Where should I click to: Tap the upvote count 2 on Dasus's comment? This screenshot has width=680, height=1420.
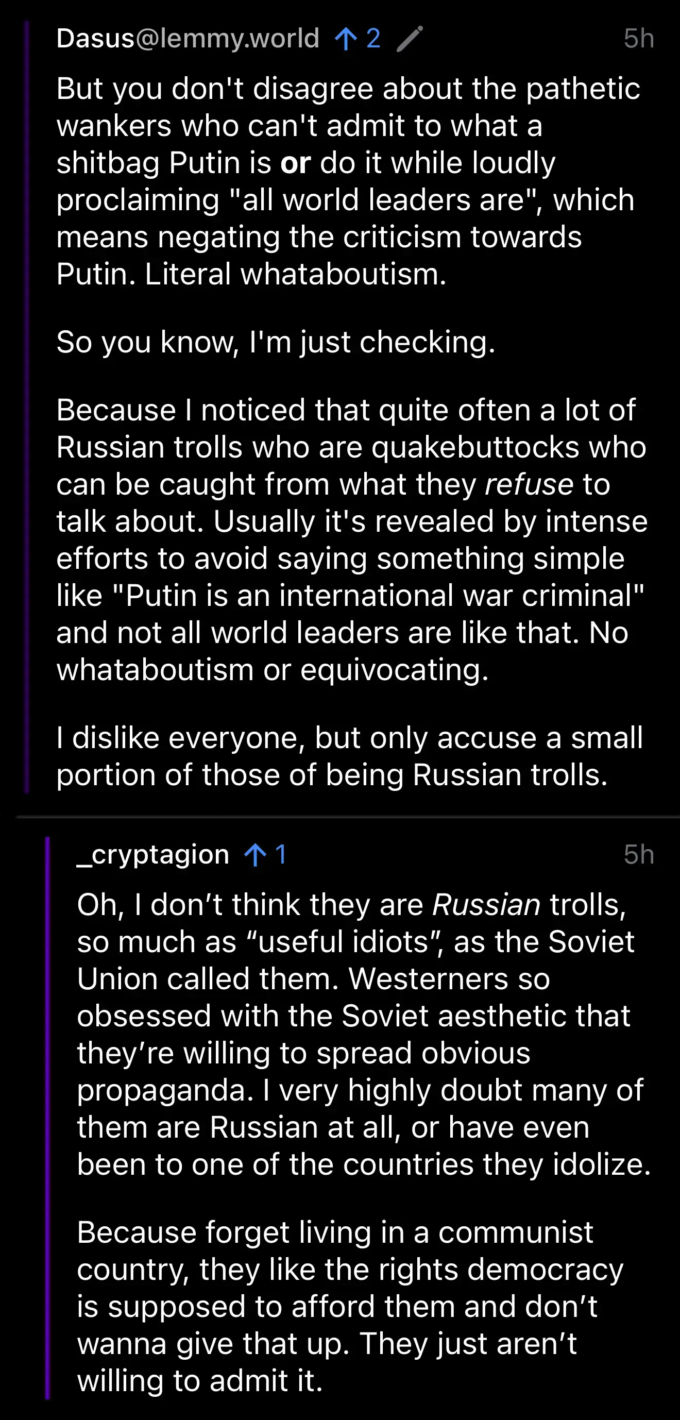point(373,39)
